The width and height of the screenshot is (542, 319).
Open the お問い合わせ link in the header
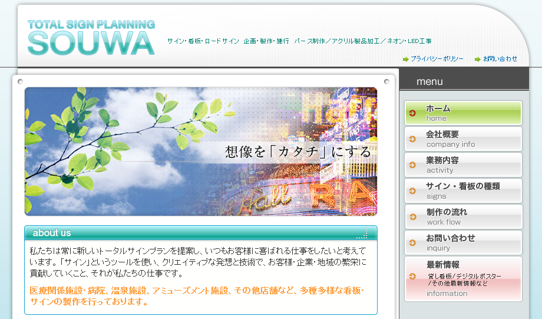[x=500, y=59]
